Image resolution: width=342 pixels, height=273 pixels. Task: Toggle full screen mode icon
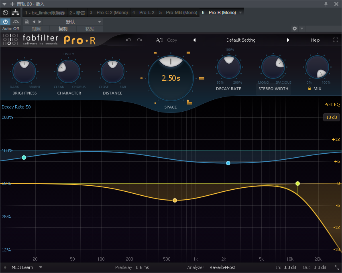336,40
